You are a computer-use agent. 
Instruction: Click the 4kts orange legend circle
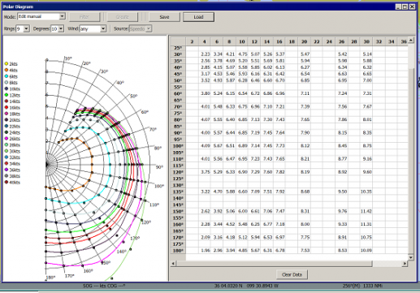pyautogui.click(x=6, y=70)
